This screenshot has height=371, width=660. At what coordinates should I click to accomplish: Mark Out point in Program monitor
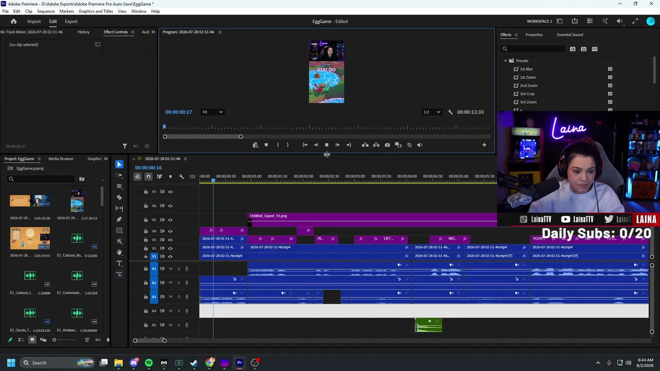point(288,145)
